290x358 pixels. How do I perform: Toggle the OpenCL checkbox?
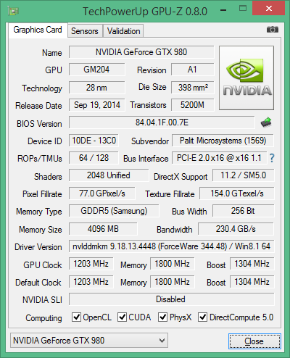pyautogui.click(x=76, y=317)
